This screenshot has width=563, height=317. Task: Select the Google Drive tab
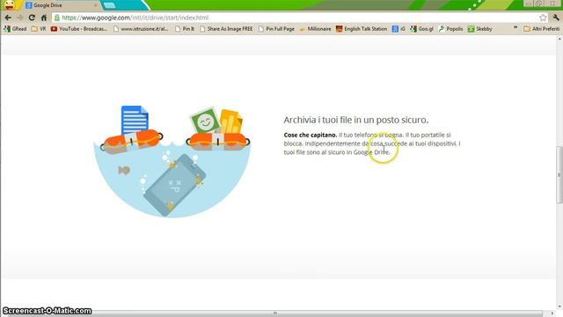pyautogui.click(x=61, y=5)
